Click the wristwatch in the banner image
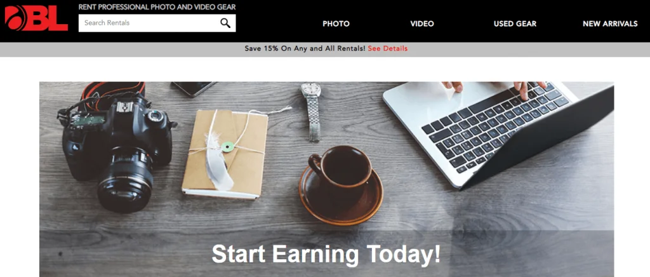 point(312,111)
